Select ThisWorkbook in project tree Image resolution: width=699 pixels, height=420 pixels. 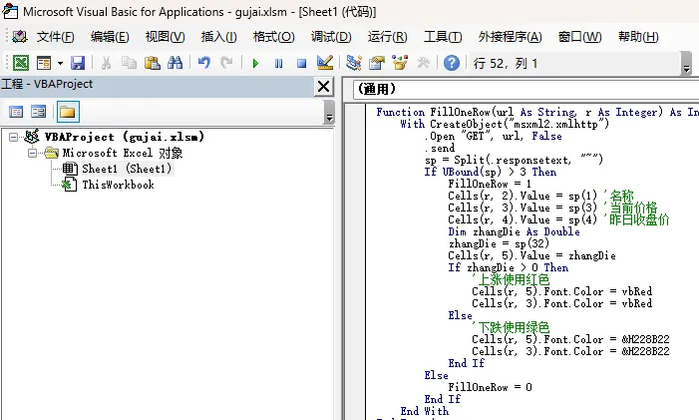point(118,185)
